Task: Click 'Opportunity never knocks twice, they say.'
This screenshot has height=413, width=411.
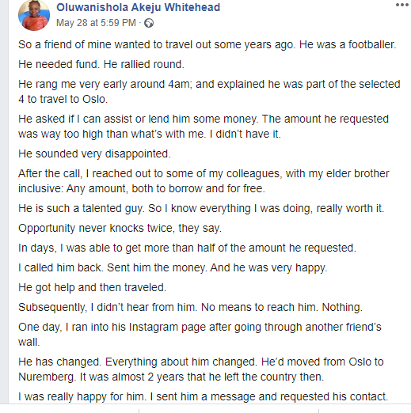Action: pos(120,228)
